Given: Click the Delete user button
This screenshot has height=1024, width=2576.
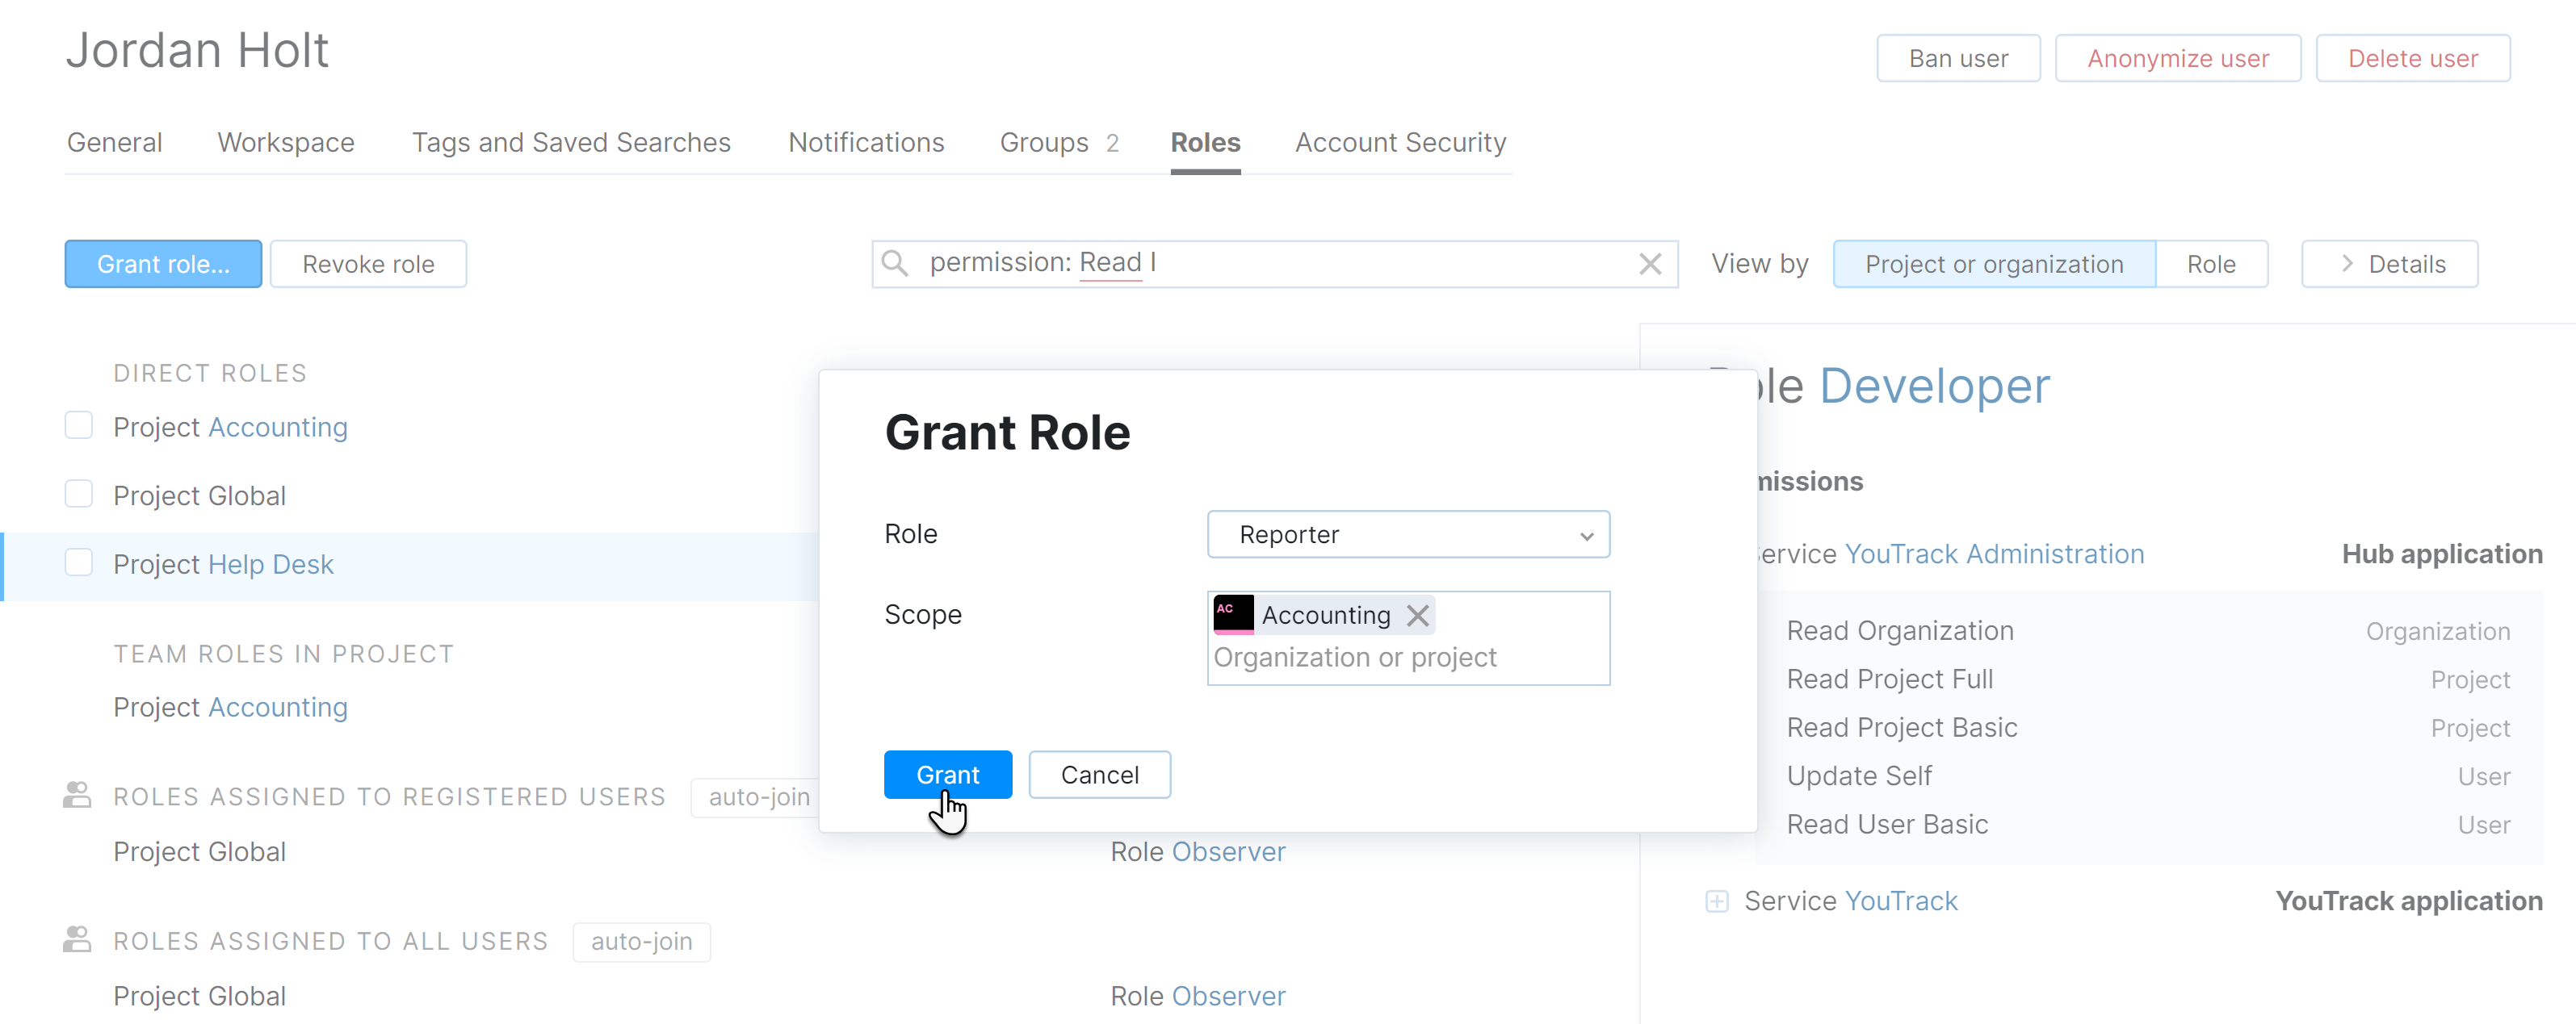Looking at the screenshot, I should pos(2412,59).
